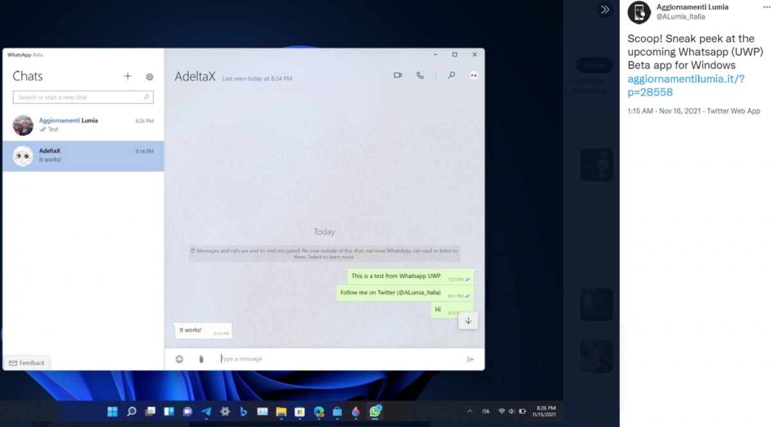Click the Feedback button
The image size is (771, 427).
click(27, 363)
